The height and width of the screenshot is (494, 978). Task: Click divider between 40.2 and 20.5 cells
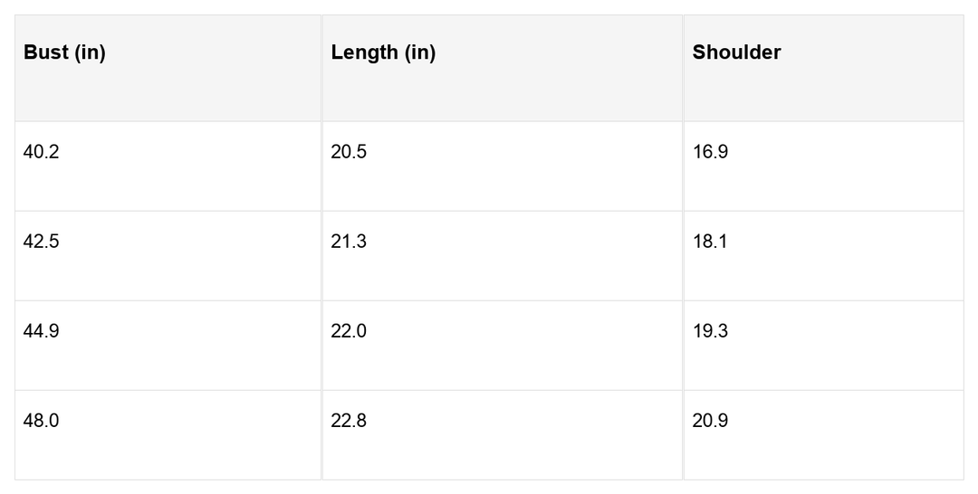click(321, 166)
